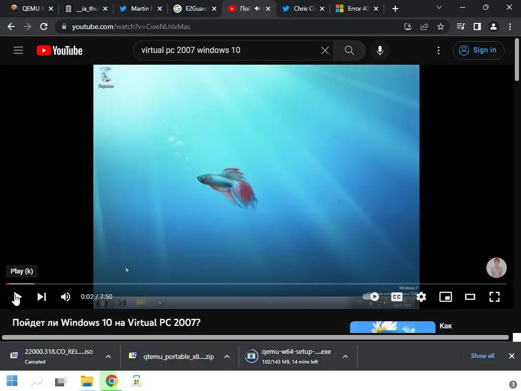Click the vertical page scrollbar thumb
Screen dimensions: 521x391
(517, 60)
